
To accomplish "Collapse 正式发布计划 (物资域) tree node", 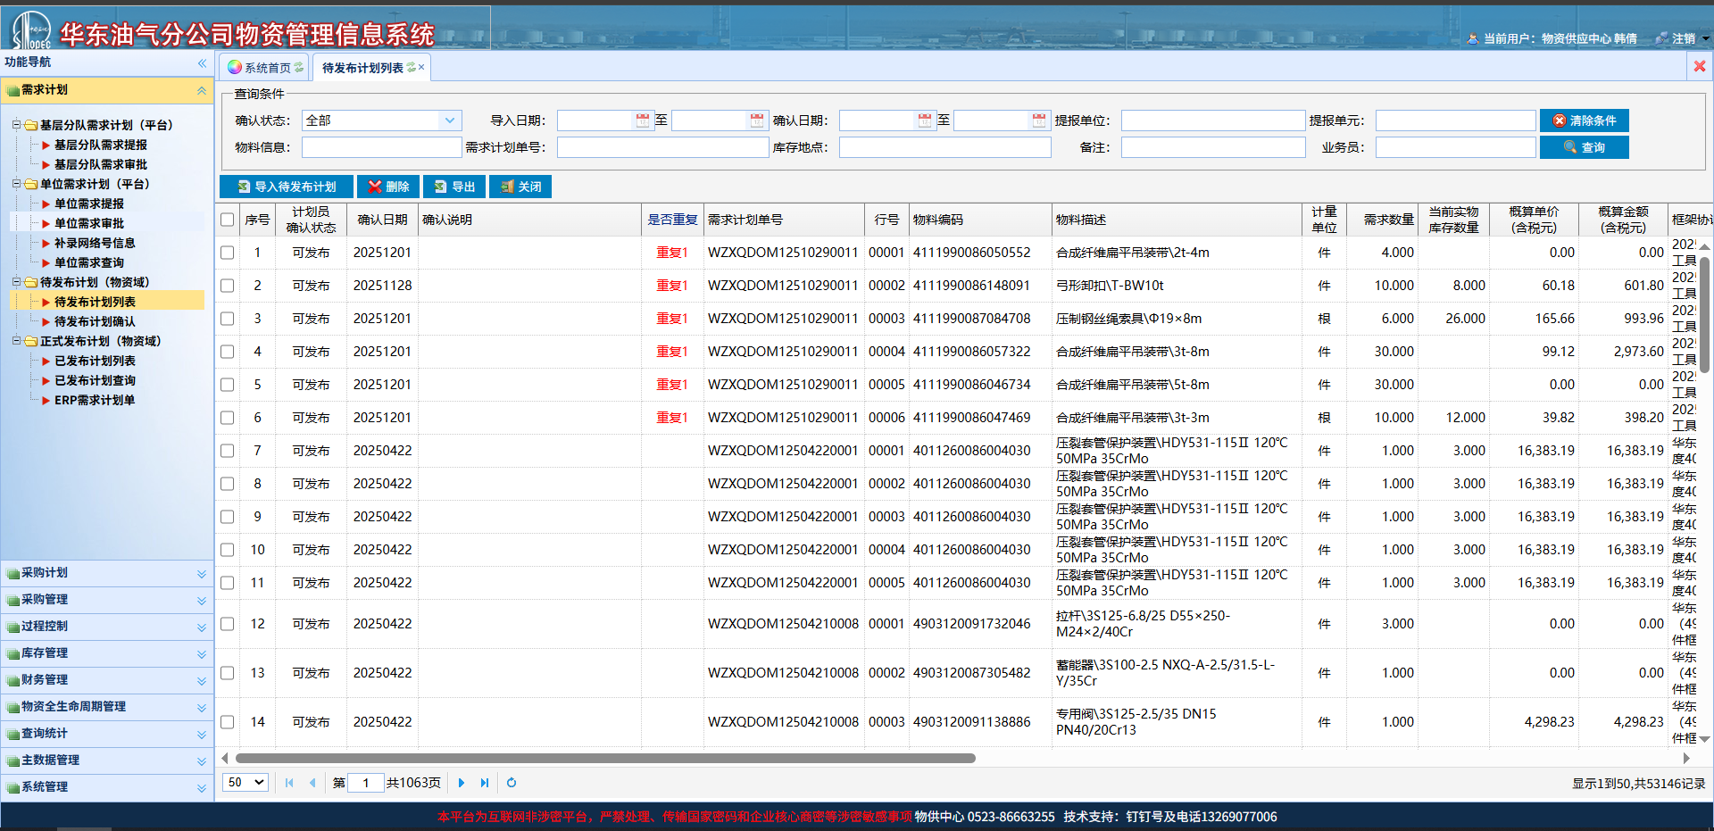I will (16, 341).
